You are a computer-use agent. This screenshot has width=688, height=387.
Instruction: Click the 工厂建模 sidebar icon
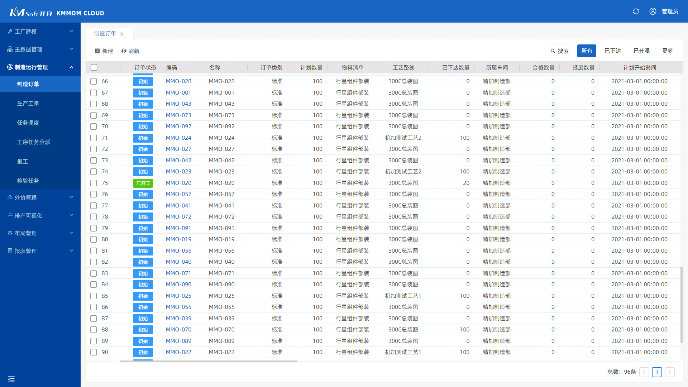(10, 32)
